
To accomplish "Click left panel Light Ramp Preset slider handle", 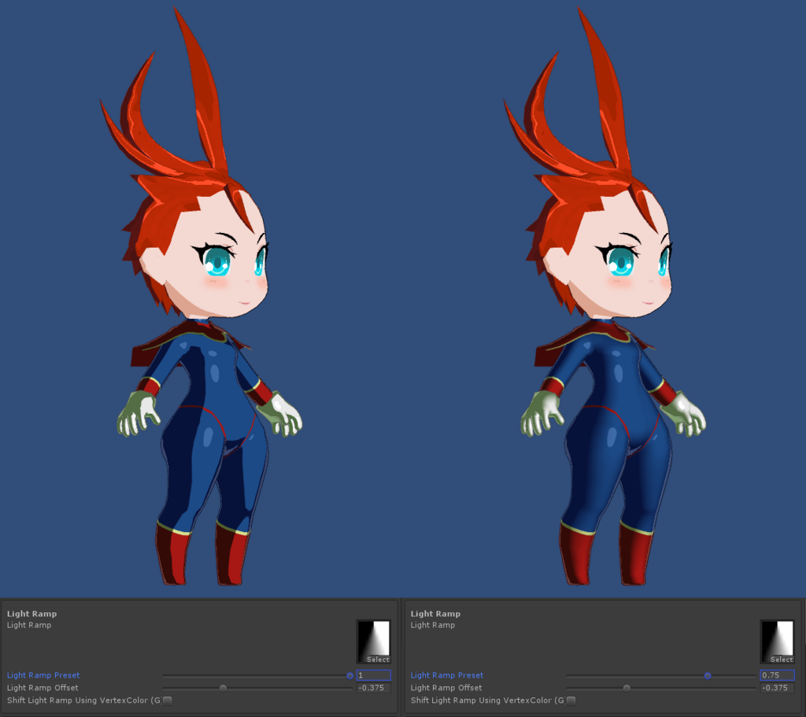I will pyautogui.click(x=350, y=675).
